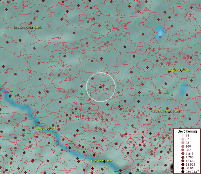The width and height of the screenshot is (201, 174).
Task: Click the legend swatch for 98
Action: coord(183,143)
